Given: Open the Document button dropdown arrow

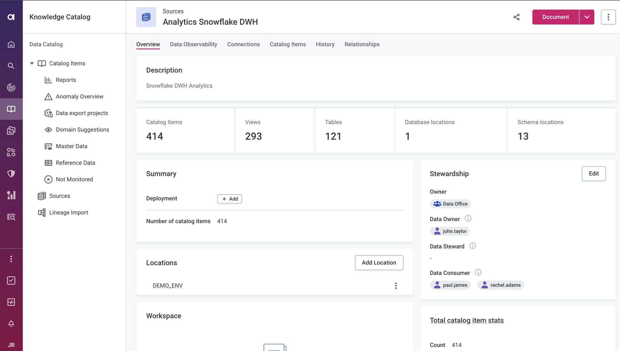Looking at the screenshot, I should pos(587,17).
